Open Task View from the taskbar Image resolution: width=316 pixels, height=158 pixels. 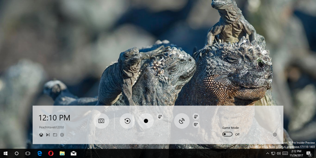pos(27,153)
